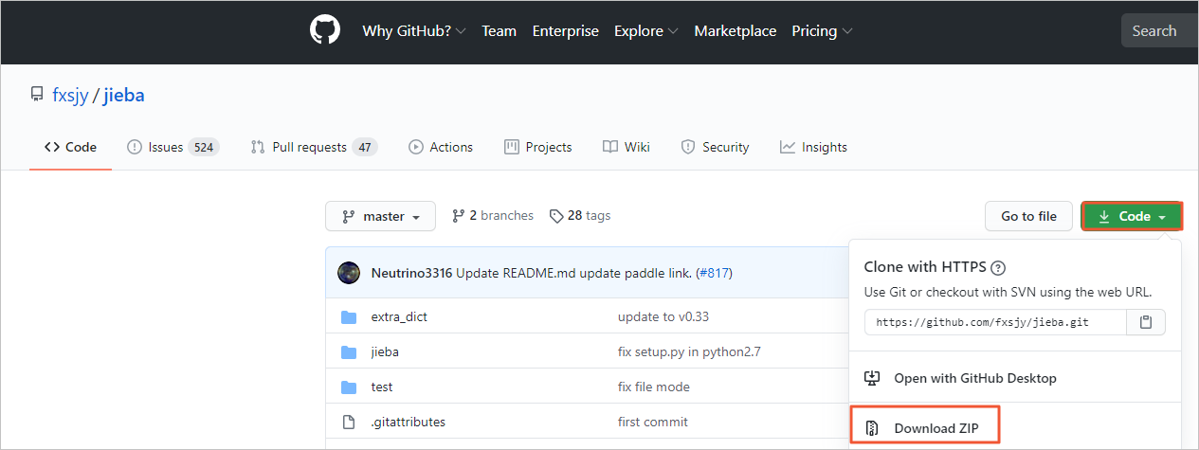Select the Insights tab
This screenshot has width=1199, height=450.
pyautogui.click(x=813, y=147)
